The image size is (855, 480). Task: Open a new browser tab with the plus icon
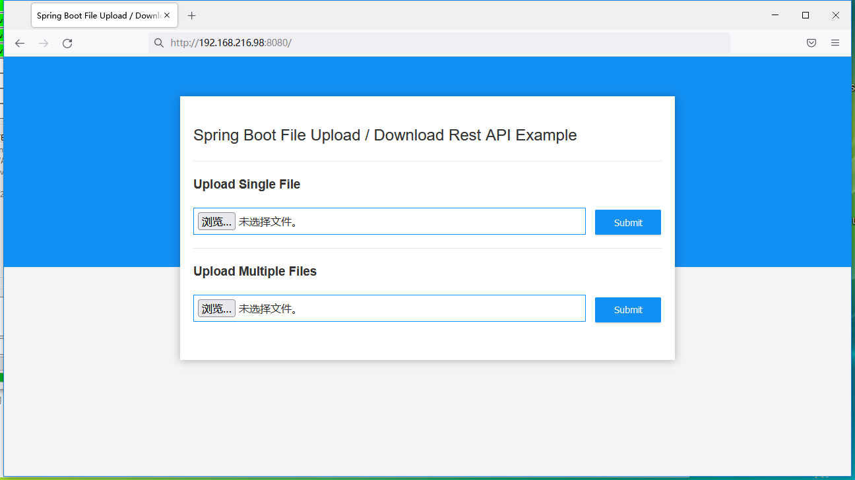[x=191, y=15]
